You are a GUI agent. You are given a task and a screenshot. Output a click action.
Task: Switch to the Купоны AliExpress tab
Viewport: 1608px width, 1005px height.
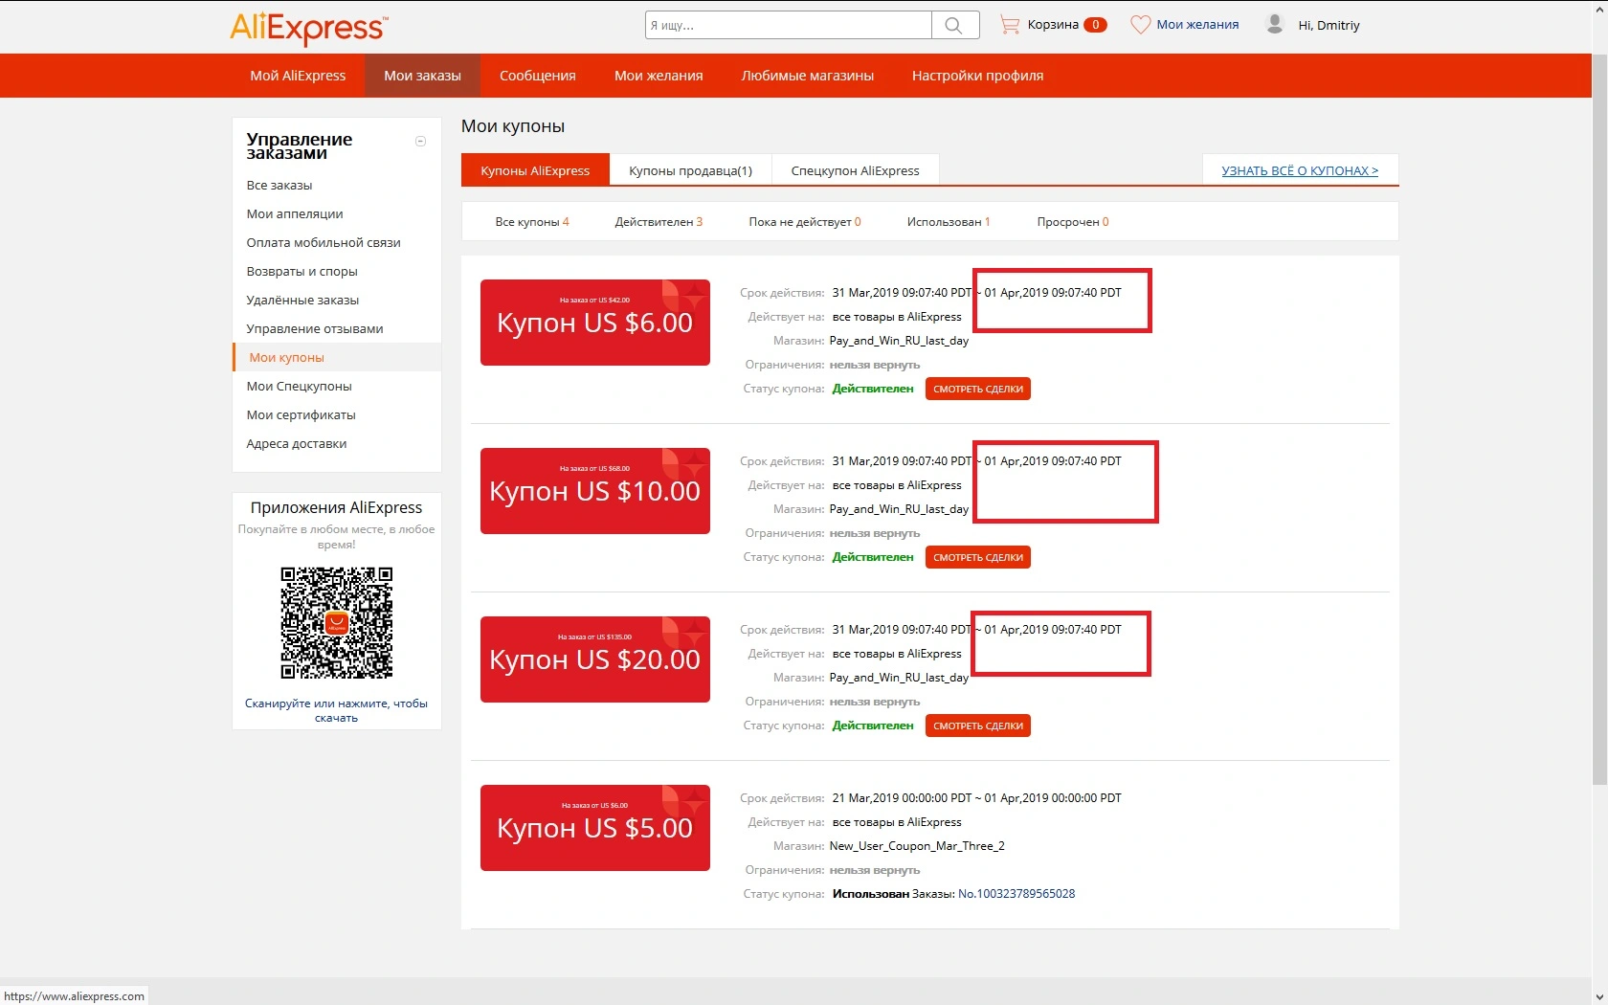(x=535, y=170)
